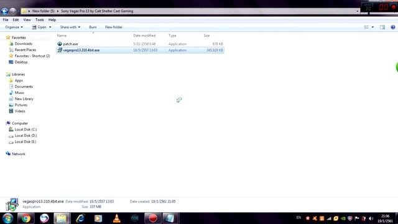398x224 pixels.
Task: Open Local Disk (C:)
Action: click(25, 129)
